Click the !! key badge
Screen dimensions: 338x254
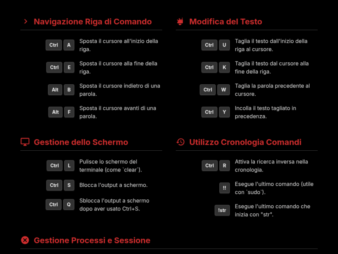224,188
